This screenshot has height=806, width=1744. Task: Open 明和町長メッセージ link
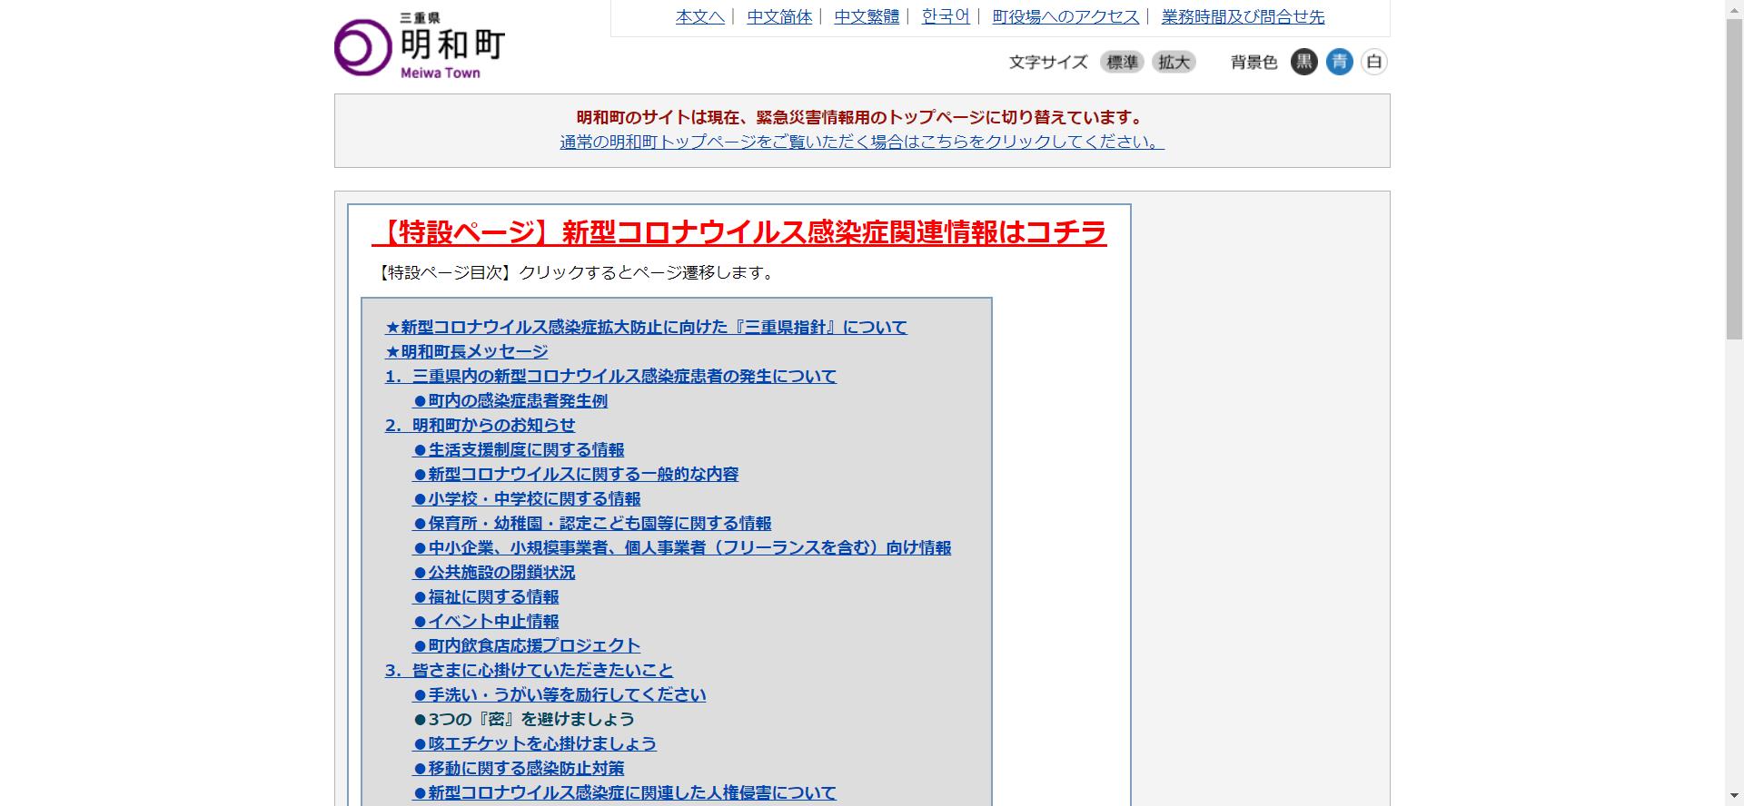click(x=466, y=351)
